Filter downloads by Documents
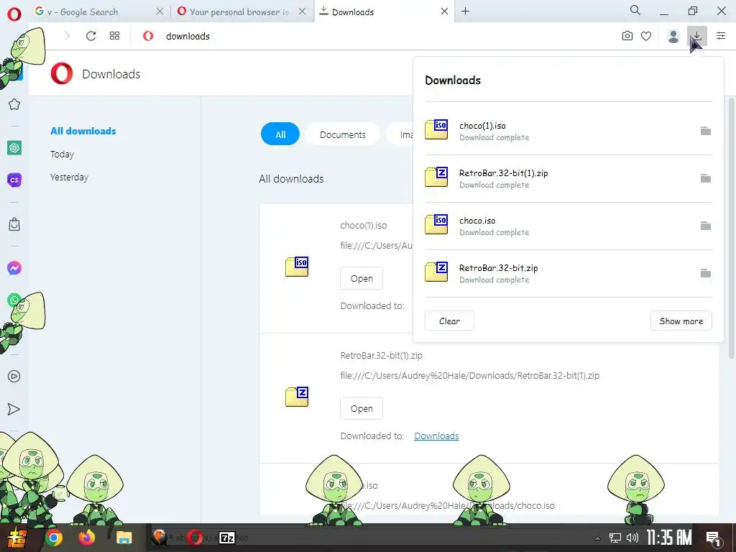 click(x=343, y=134)
